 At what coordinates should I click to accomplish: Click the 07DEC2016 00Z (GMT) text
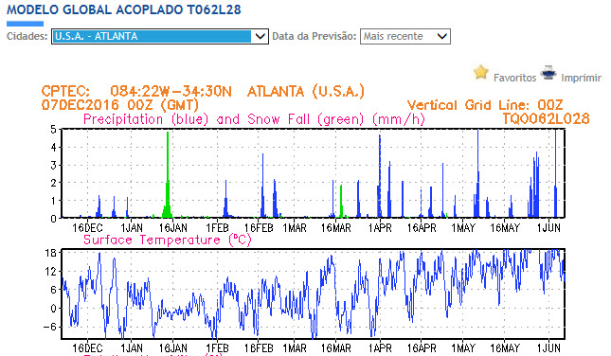click(x=120, y=105)
